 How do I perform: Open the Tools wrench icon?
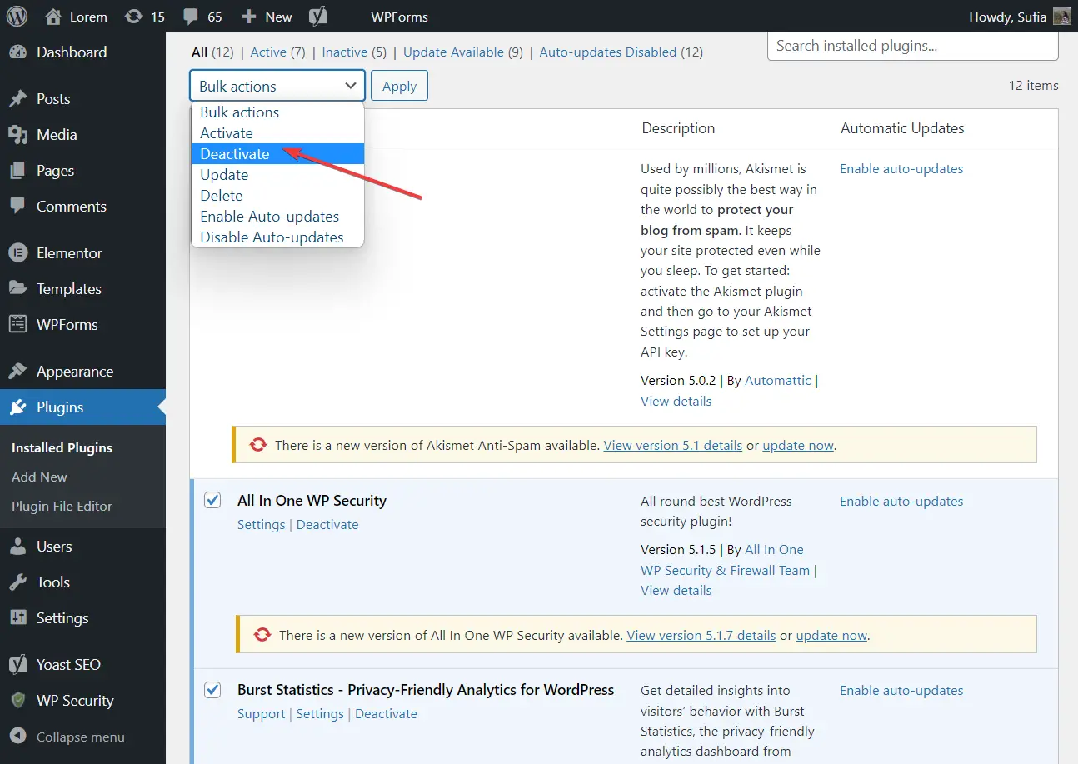[x=17, y=582]
